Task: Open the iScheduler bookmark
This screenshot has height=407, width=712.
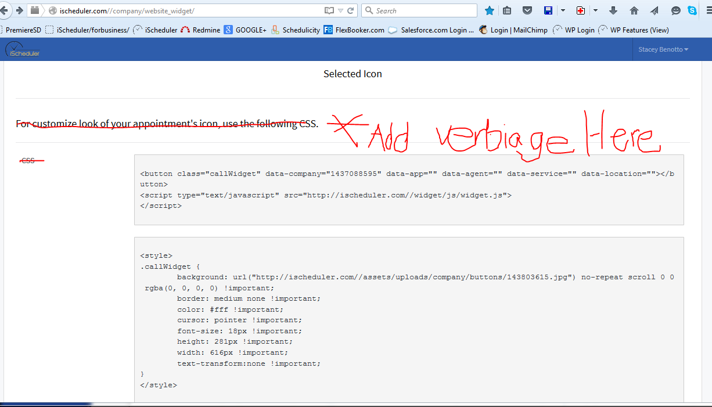Action: [155, 30]
